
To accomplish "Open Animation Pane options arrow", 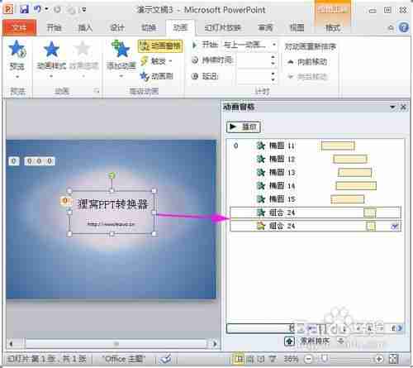I will tap(392, 107).
